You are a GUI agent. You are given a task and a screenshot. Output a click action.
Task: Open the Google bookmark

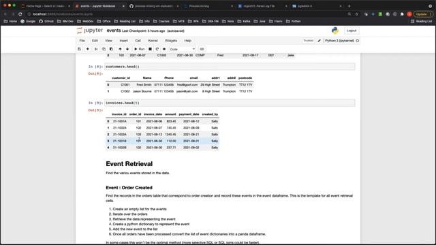(28, 21)
